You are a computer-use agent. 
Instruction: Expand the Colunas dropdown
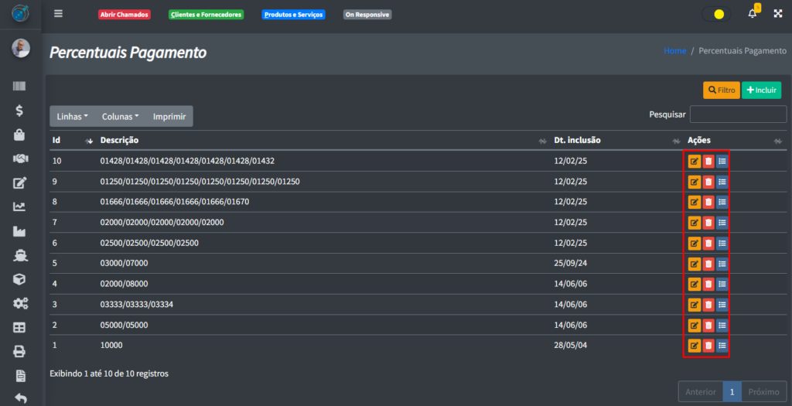(x=120, y=116)
